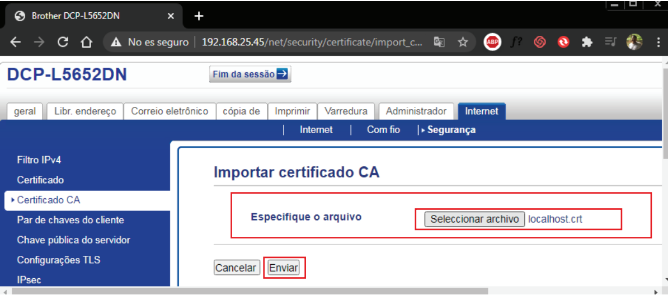Select the Com fio submenu
This screenshot has height=295, width=668.
pos(383,130)
